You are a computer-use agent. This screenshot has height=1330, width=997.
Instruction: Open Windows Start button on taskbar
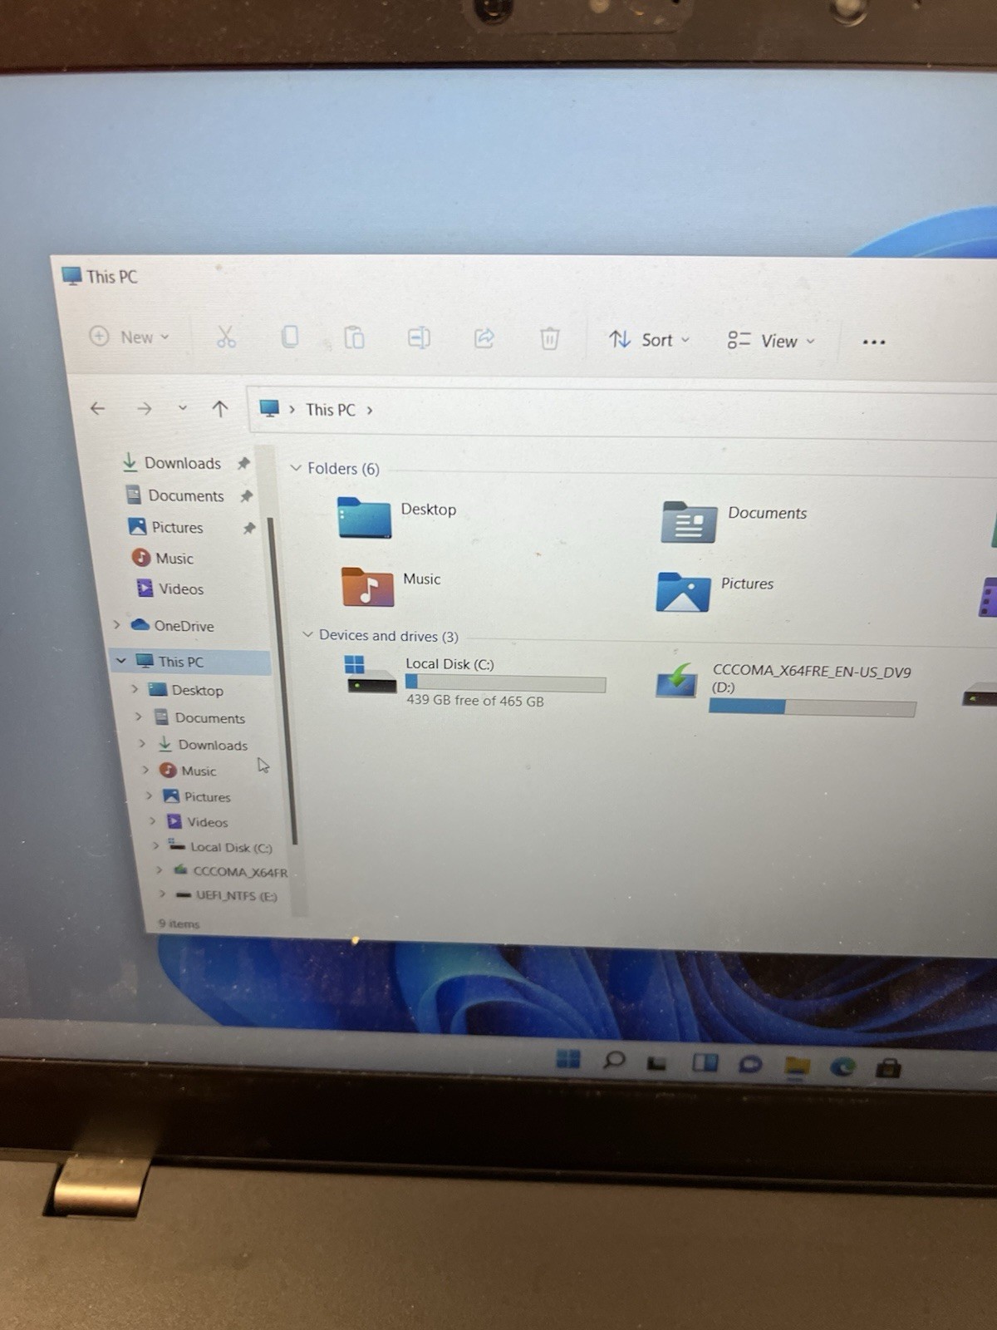click(568, 1058)
